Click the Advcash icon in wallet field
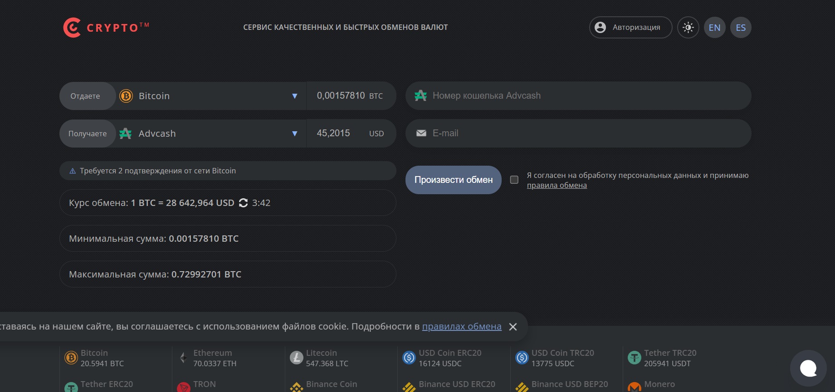Screen dimensions: 835x392 click(x=420, y=96)
